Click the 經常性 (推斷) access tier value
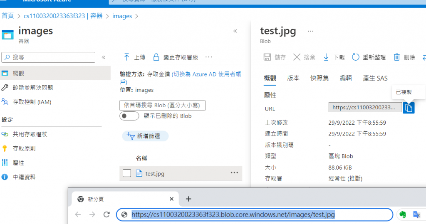 click(x=345, y=178)
